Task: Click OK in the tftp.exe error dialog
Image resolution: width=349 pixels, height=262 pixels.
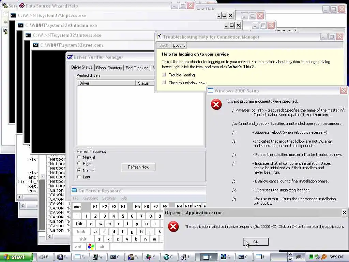Action: pos(256,242)
